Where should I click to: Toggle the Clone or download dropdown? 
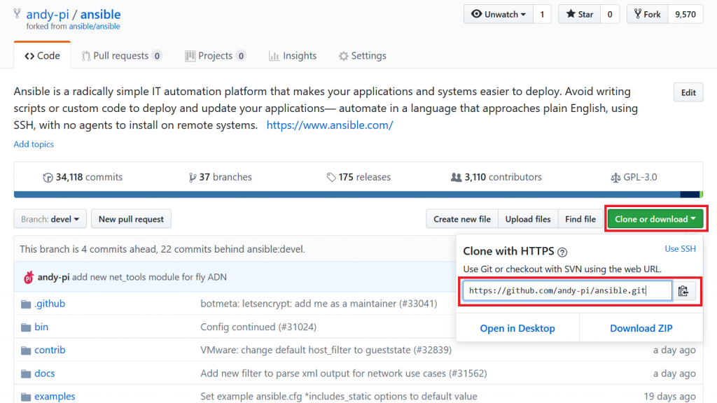[655, 219]
